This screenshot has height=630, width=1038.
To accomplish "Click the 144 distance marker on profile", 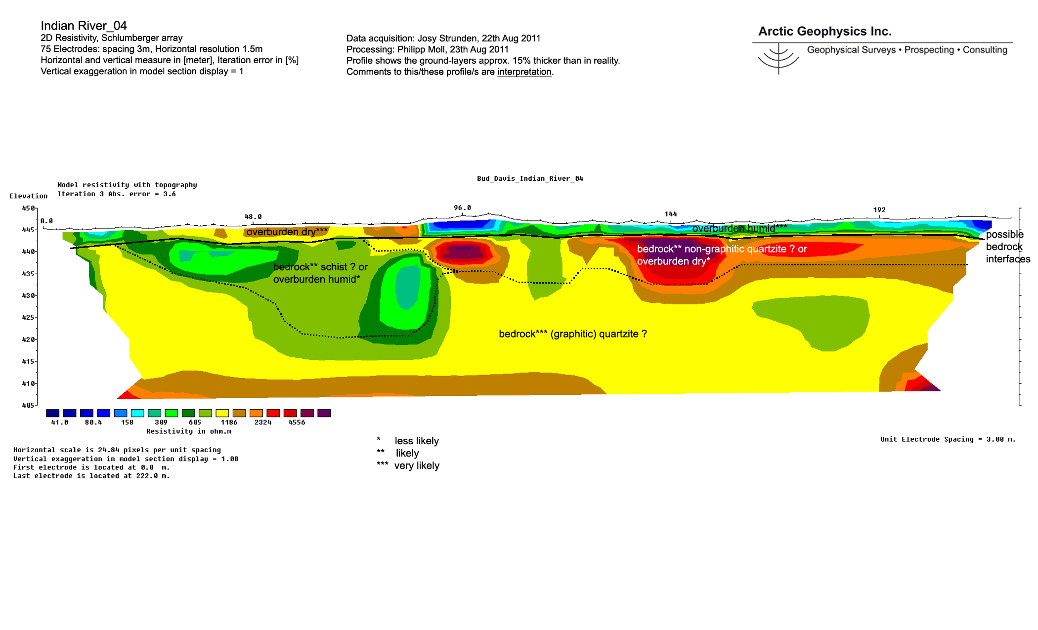I will tap(670, 214).
